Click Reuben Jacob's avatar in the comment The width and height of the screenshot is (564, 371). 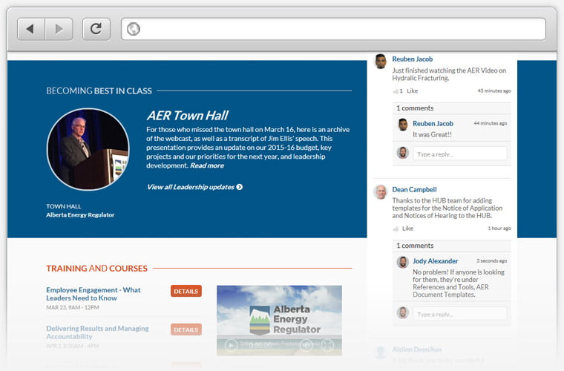(403, 125)
